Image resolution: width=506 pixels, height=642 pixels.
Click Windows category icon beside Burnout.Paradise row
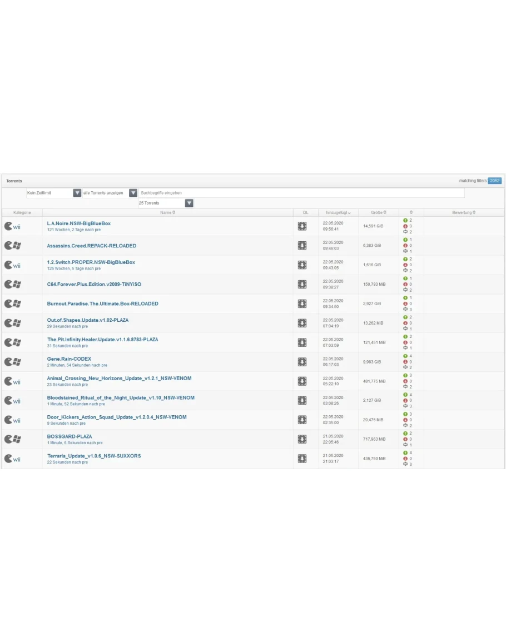12,303
